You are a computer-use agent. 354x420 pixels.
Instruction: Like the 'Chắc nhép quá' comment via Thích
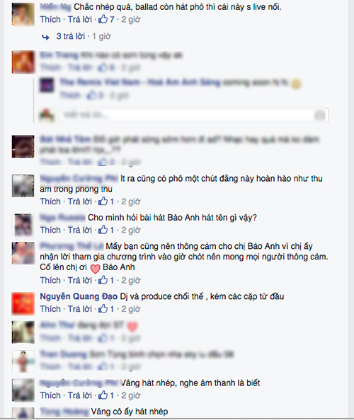point(50,19)
